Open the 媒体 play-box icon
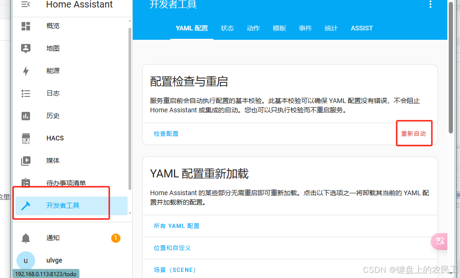Image resolution: width=460 pixels, height=278 pixels. pyautogui.click(x=26, y=161)
